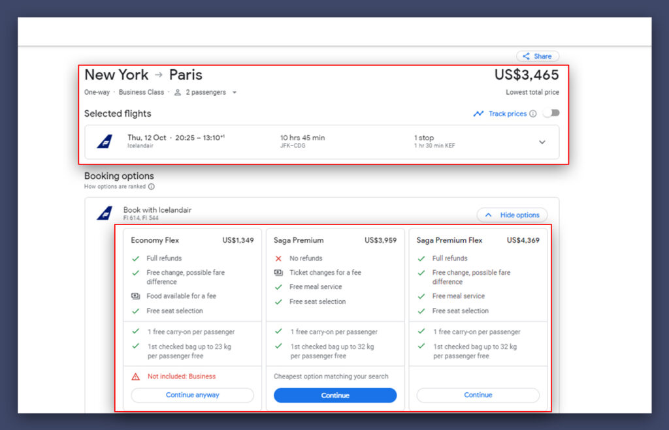Click the red X beside No refunds
The height and width of the screenshot is (430, 669).
click(x=278, y=258)
